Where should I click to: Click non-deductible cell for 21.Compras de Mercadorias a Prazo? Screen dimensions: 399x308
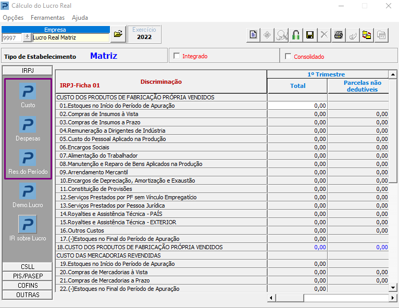click(358, 280)
